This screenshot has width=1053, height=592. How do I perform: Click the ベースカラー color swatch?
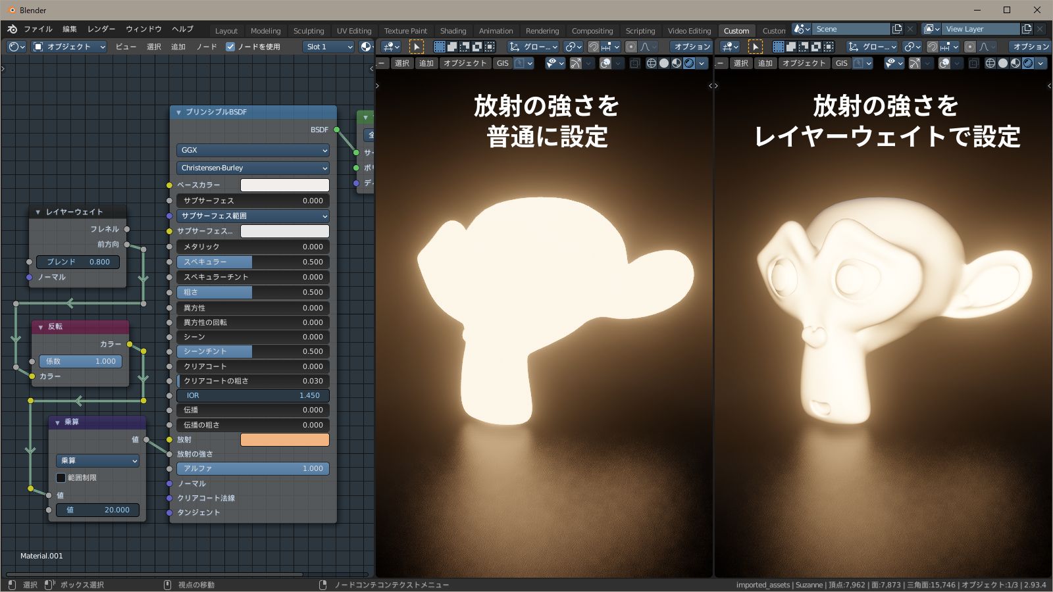(x=285, y=185)
